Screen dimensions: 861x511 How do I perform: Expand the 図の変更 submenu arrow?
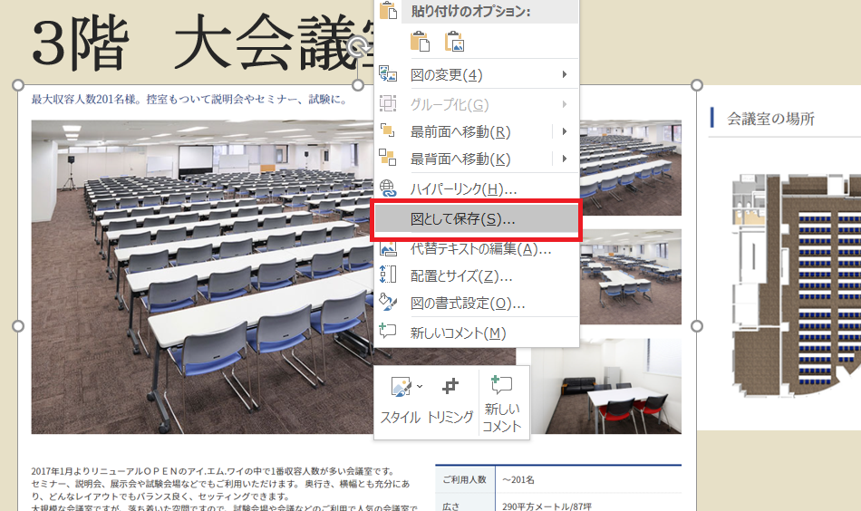(x=565, y=74)
